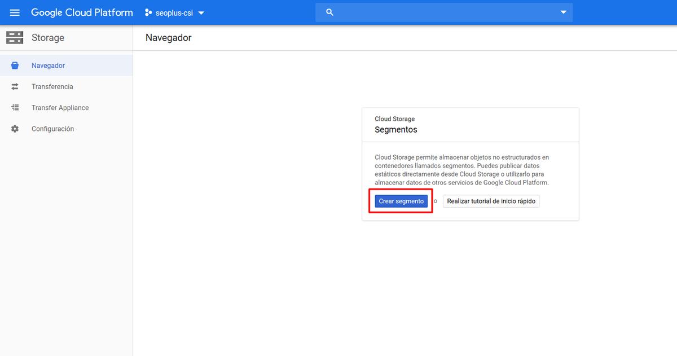This screenshot has height=356, width=677.
Task: Click the magnifying glass search icon
Action: click(330, 12)
